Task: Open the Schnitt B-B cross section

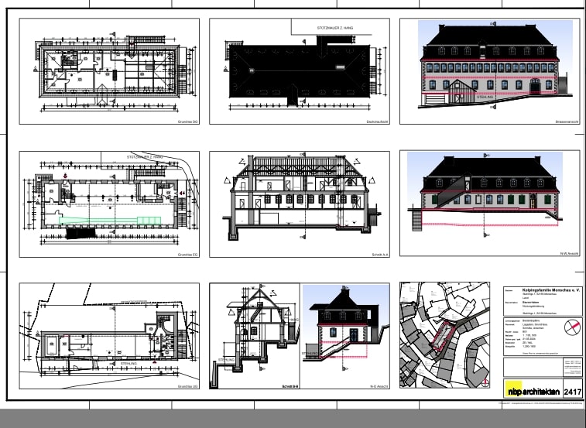Action: pyautogui.click(x=255, y=333)
